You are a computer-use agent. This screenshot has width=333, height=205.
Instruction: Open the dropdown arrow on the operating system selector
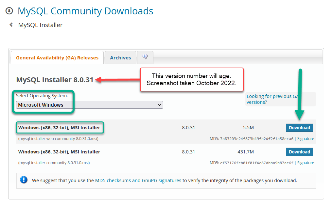click(159, 105)
